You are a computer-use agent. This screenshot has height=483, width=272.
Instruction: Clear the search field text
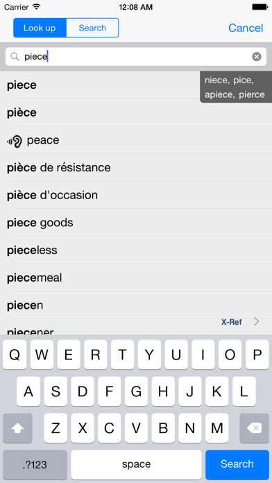[257, 57]
